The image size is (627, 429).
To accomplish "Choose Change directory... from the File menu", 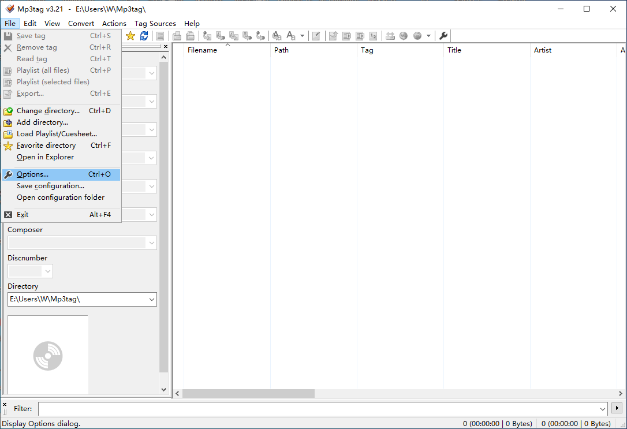I will (61, 111).
